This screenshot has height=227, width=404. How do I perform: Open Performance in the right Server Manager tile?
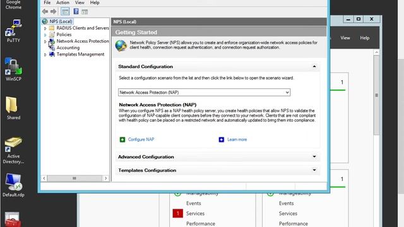tap(293, 224)
